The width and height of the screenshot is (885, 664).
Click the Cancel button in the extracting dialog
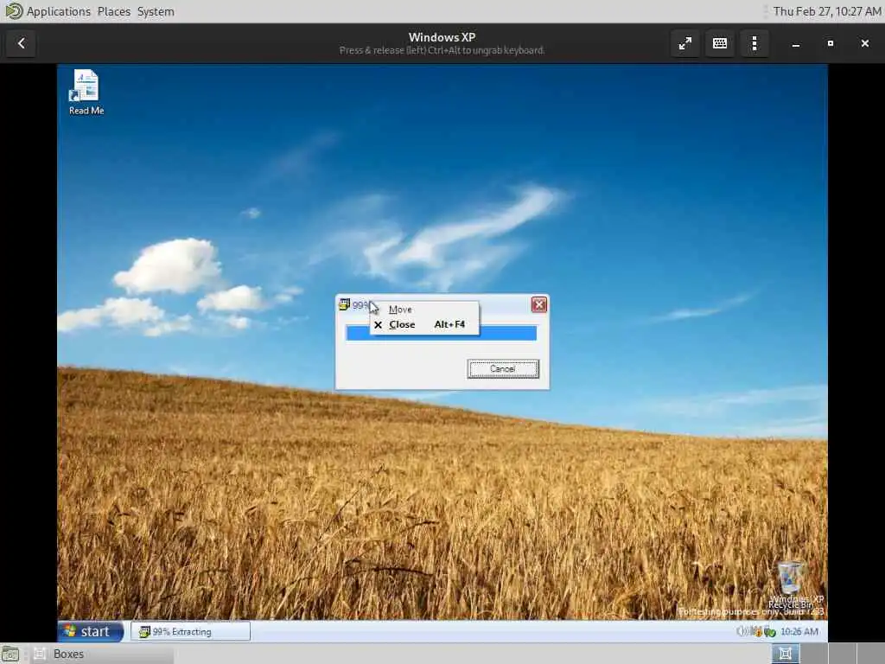pos(503,368)
